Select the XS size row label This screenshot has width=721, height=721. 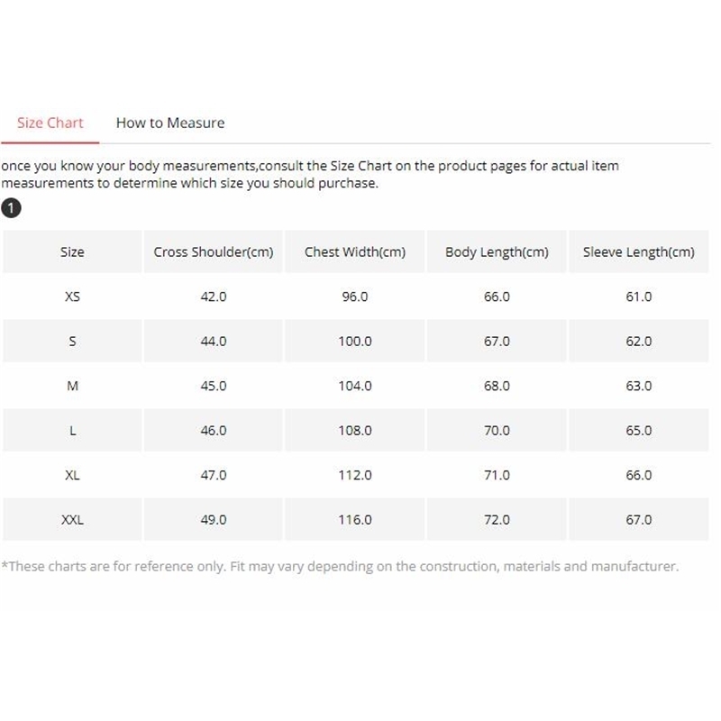(x=72, y=297)
